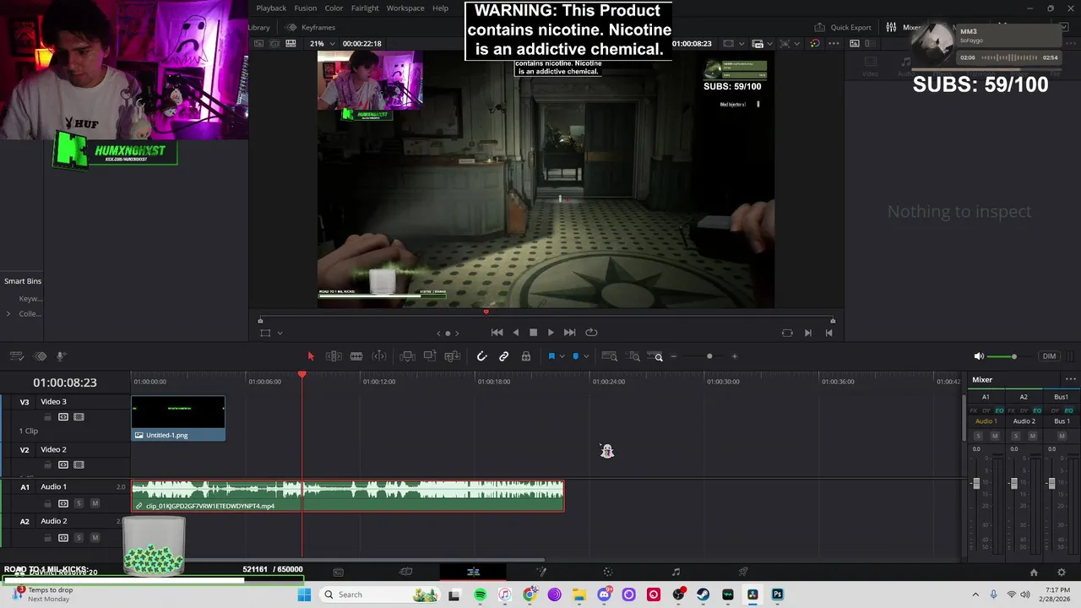Adjust the A1 mixer fader
The width and height of the screenshot is (1081, 608).
pos(976,483)
